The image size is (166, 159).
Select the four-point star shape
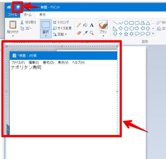point(120,34)
